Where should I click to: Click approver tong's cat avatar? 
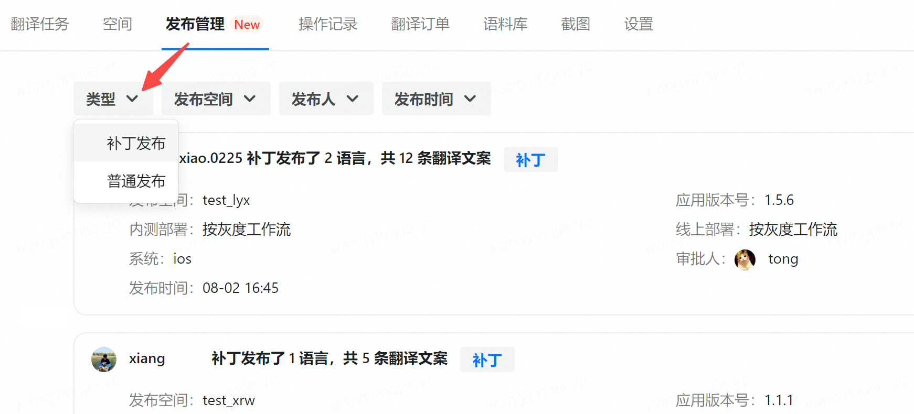click(745, 259)
